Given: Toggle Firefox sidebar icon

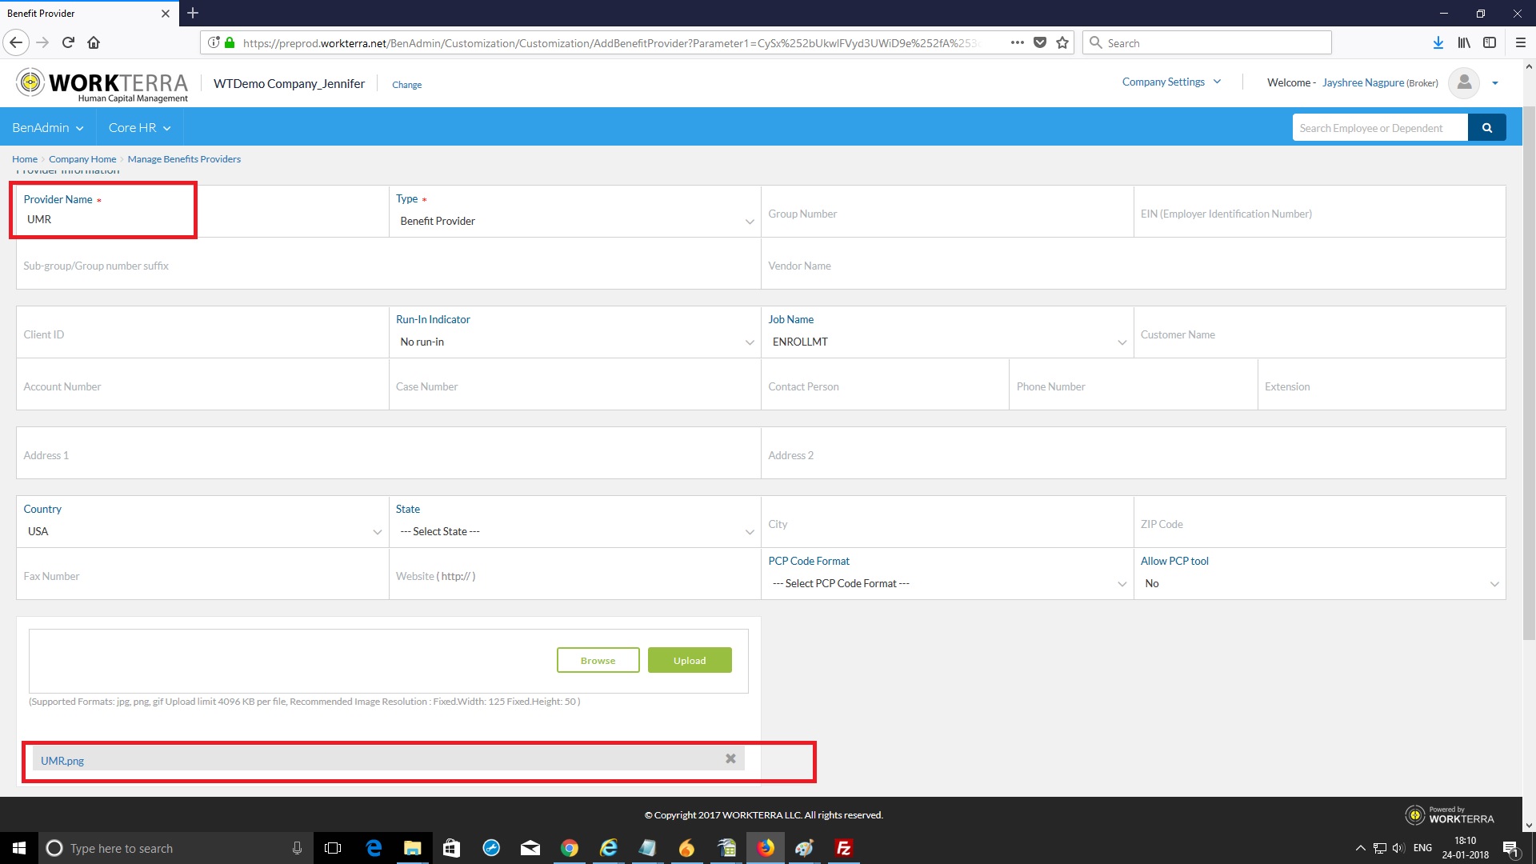Looking at the screenshot, I should coord(1490,42).
